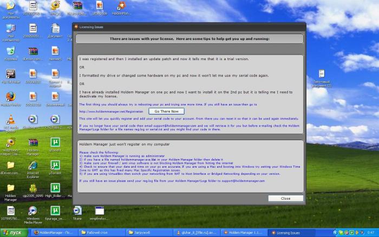
Task: Click the system tray clock 0:47
Action: 370,233
